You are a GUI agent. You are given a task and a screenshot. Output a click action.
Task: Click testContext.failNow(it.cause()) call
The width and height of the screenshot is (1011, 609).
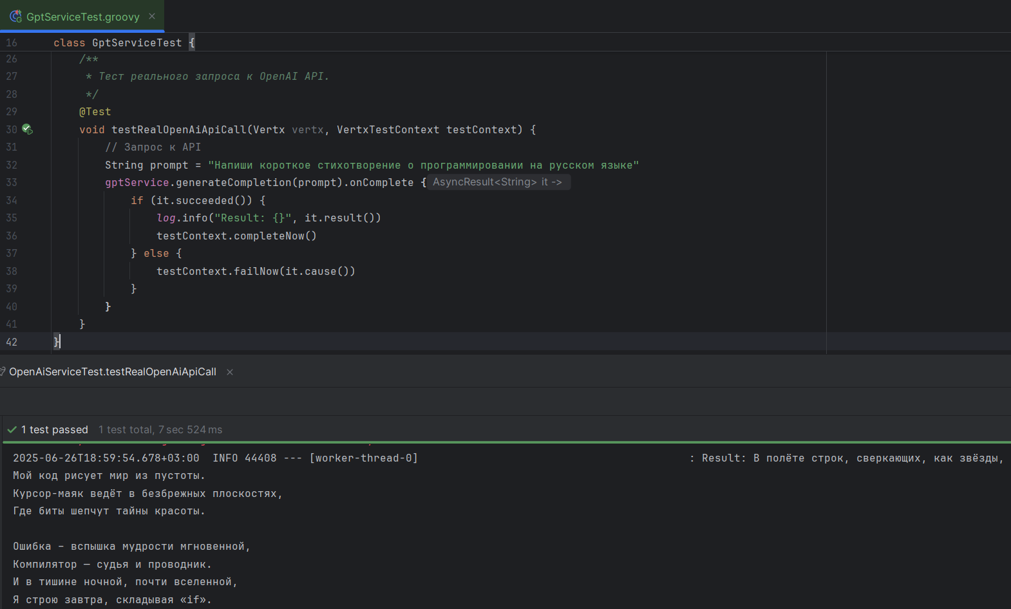[x=256, y=271]
